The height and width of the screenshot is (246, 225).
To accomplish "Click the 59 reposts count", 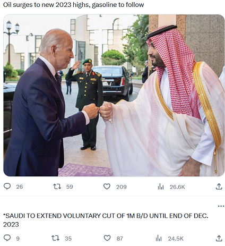I will click(70, 186).
